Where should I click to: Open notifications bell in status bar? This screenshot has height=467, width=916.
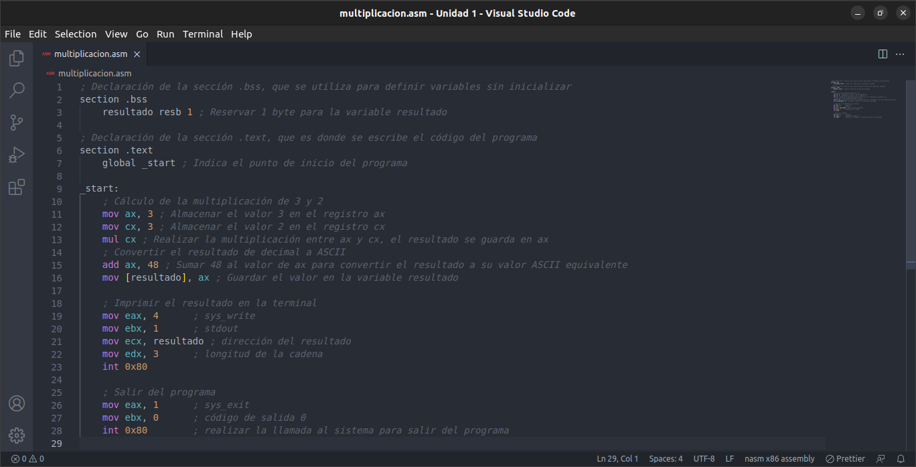coord(901,459)
